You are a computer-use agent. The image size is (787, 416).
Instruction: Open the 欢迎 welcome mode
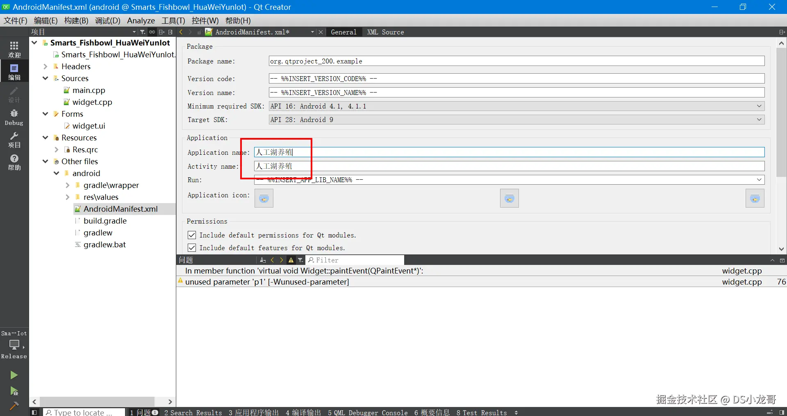point(14,49)
